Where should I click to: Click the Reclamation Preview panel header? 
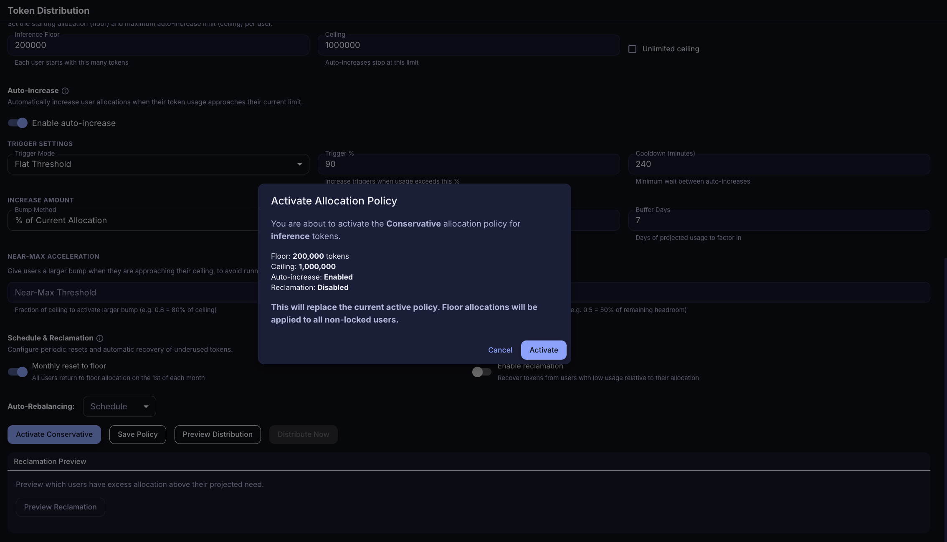[x=468, y=461]
